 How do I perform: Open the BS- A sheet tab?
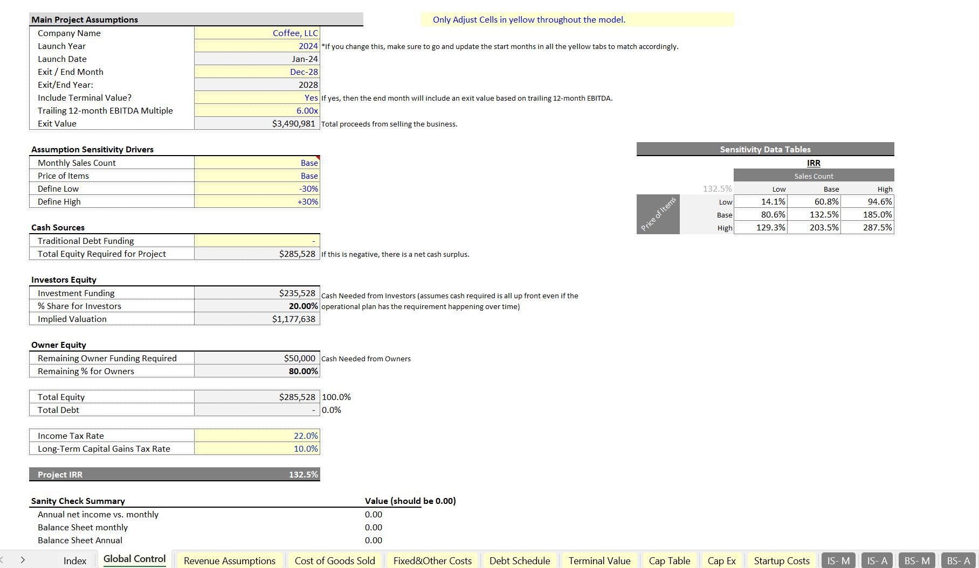point(959,560)
